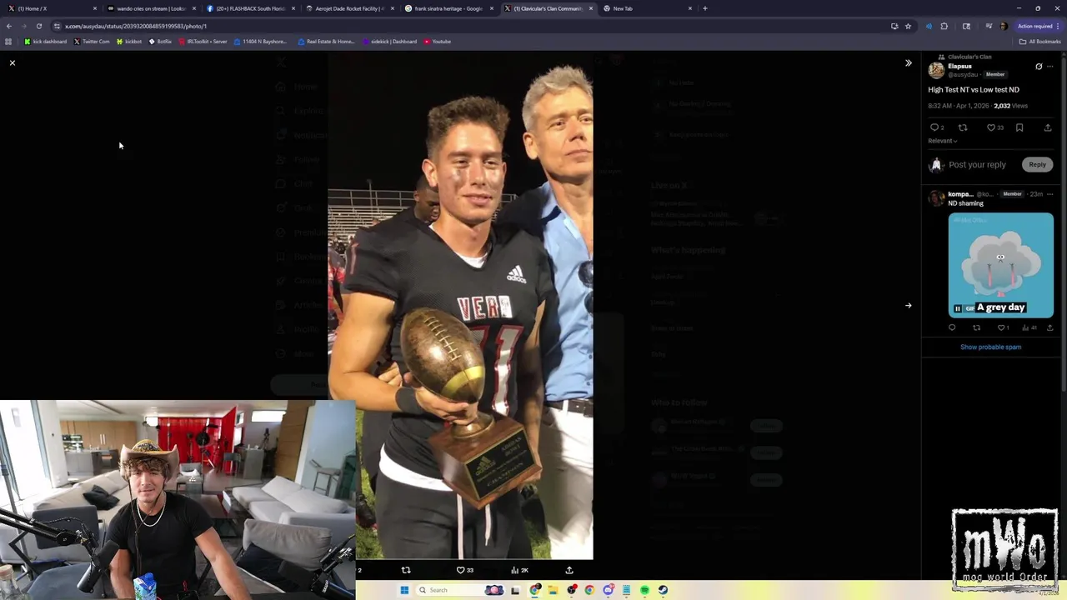Viewport: 1067px width, 600px height.
Task: Open Discord from the taskbar
Action: [608, 590]
